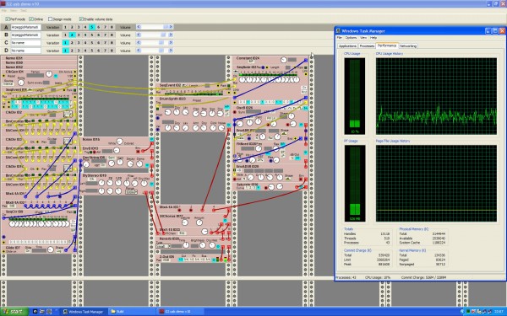Viewport: 507px width, 316px height.
Task: Click the PF Usage meter
Action: pyautogui.click(x=355, y=183)
